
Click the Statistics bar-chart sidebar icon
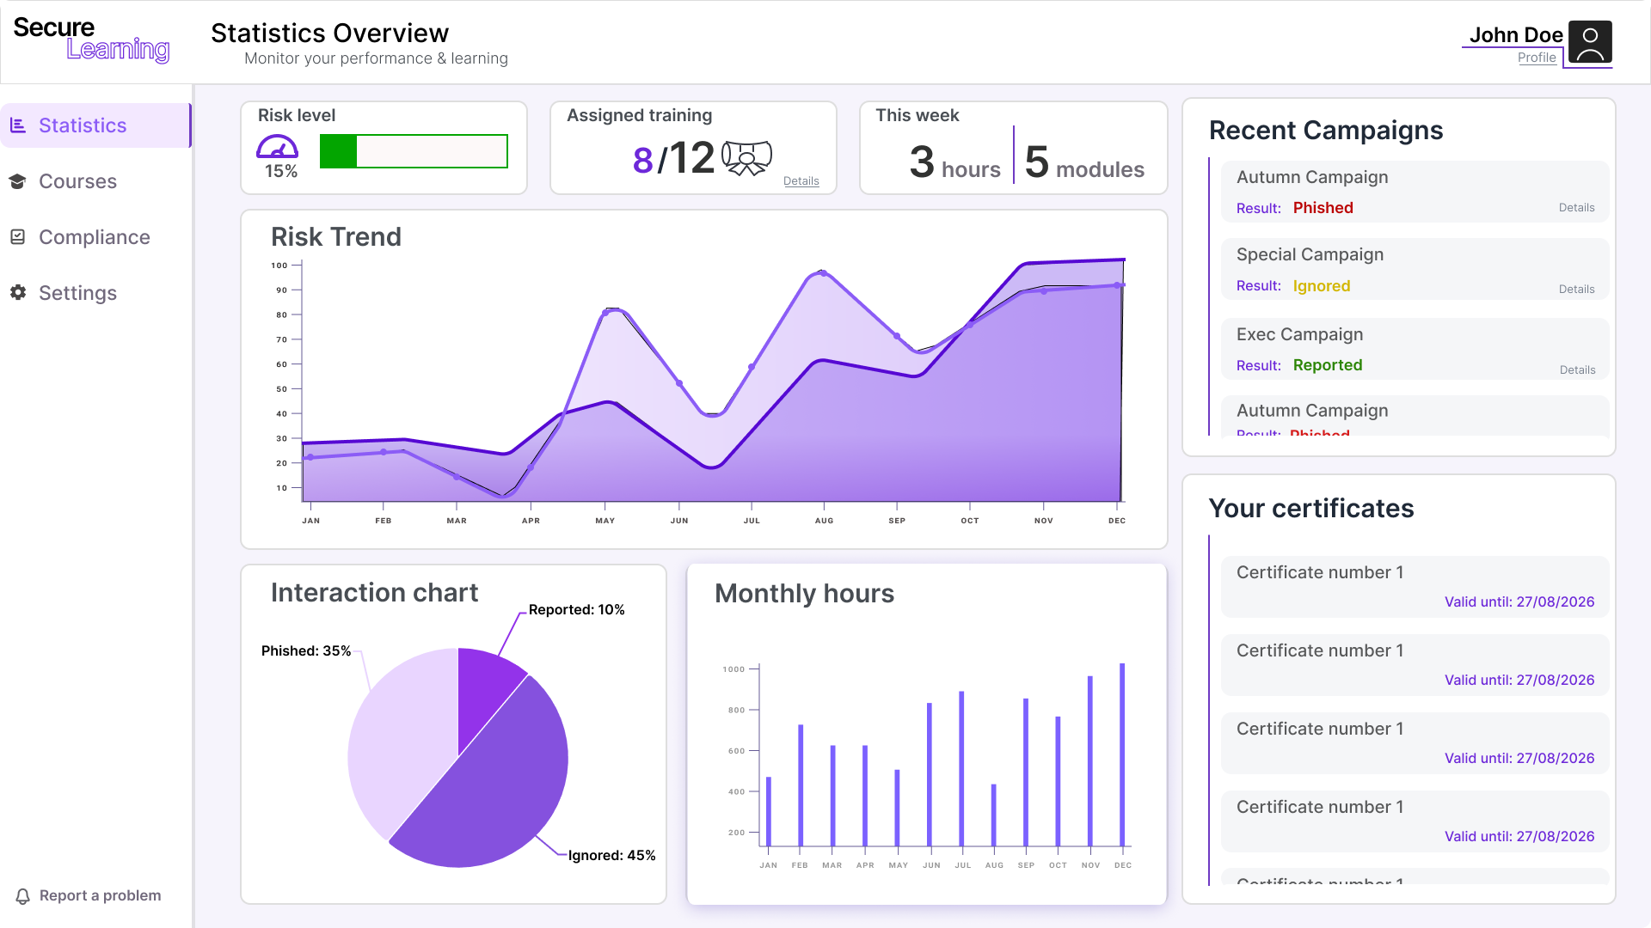point(18,125)
